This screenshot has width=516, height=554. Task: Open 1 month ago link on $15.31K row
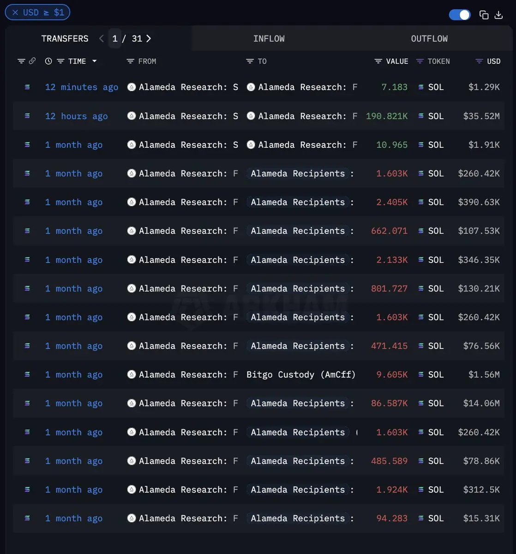74,518
